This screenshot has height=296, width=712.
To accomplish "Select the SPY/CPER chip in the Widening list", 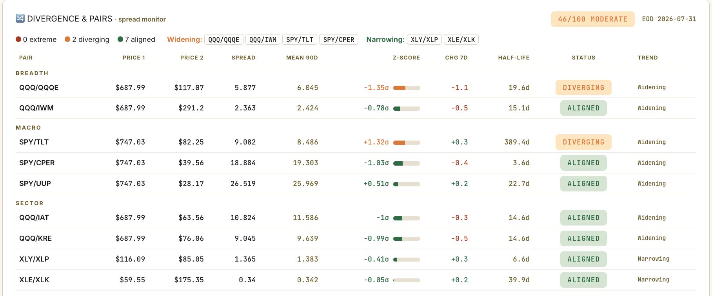I will coord(339,40).
